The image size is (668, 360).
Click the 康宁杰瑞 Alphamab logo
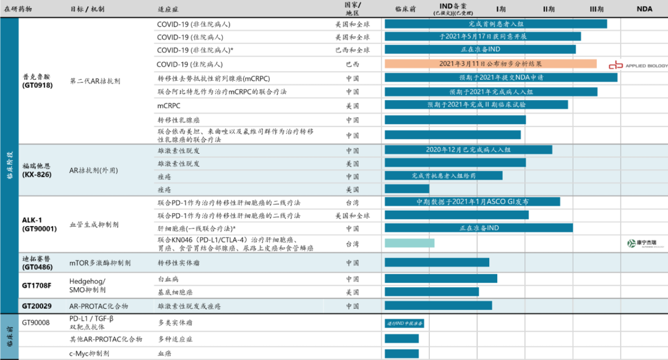(x=646, y=243)
